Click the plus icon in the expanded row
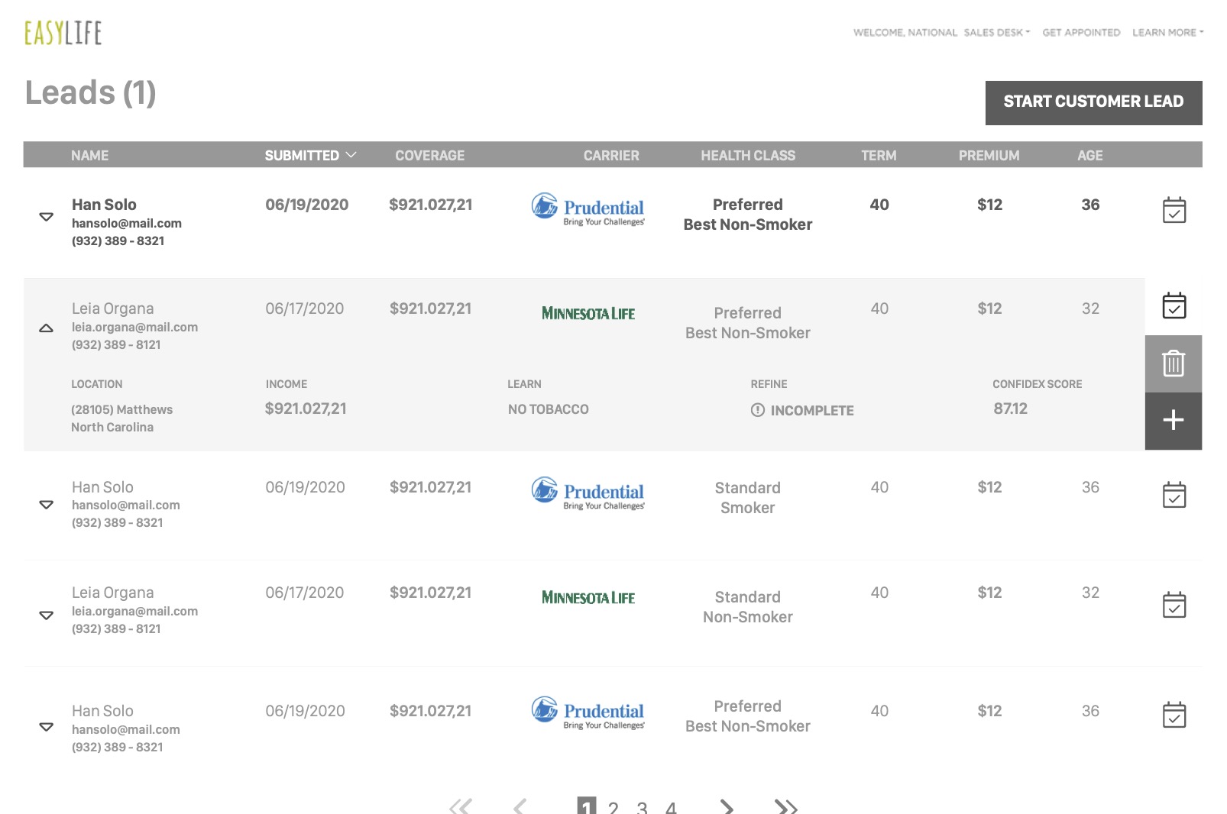 click(1174, 420)
